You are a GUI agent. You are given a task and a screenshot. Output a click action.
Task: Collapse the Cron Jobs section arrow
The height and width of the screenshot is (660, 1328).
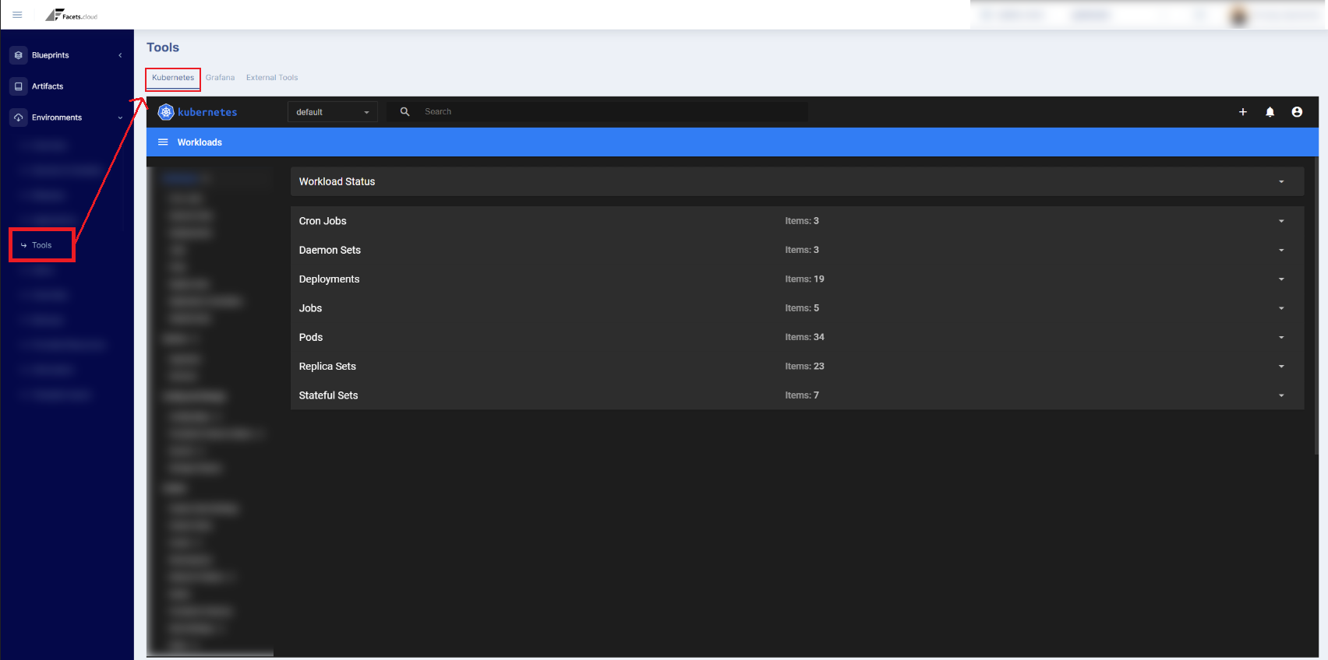click(x=1281, y=221)
